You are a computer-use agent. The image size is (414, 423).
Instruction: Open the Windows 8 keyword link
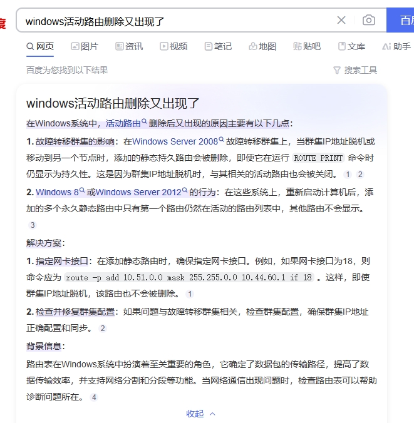(60, 192)
